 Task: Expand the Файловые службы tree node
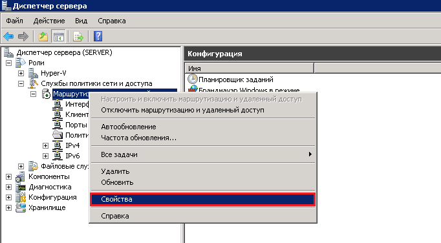pos(21,166)
